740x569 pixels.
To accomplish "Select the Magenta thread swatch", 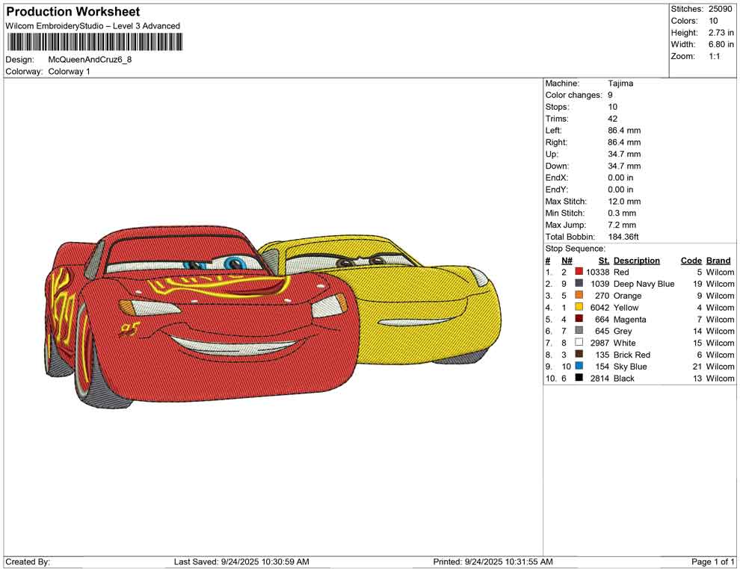I will 579,320.
